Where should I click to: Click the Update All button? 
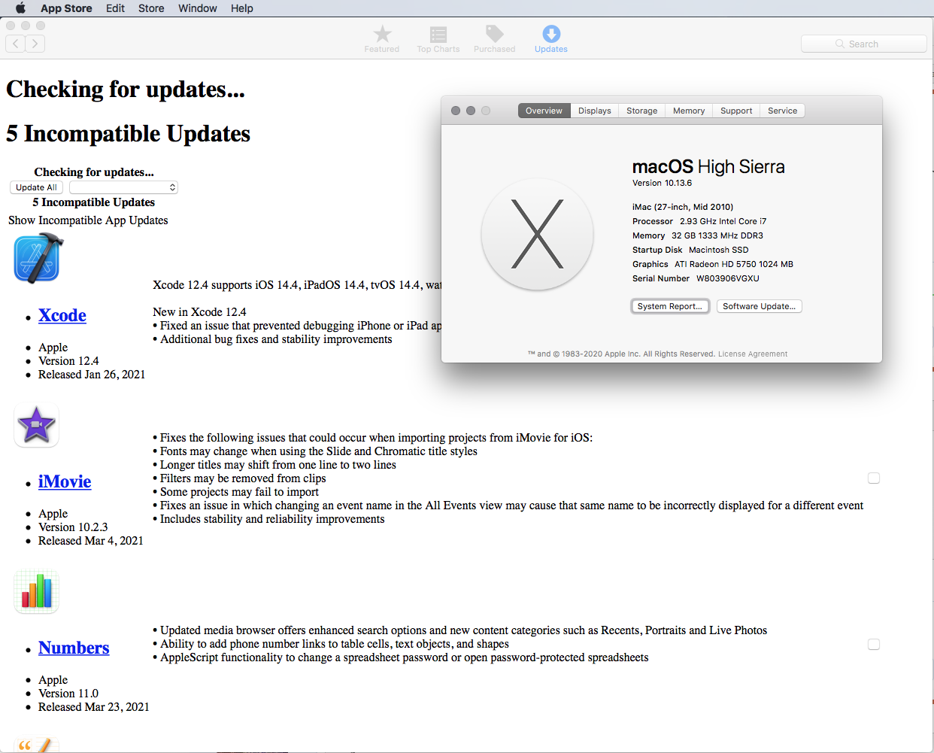click(36, 187)
